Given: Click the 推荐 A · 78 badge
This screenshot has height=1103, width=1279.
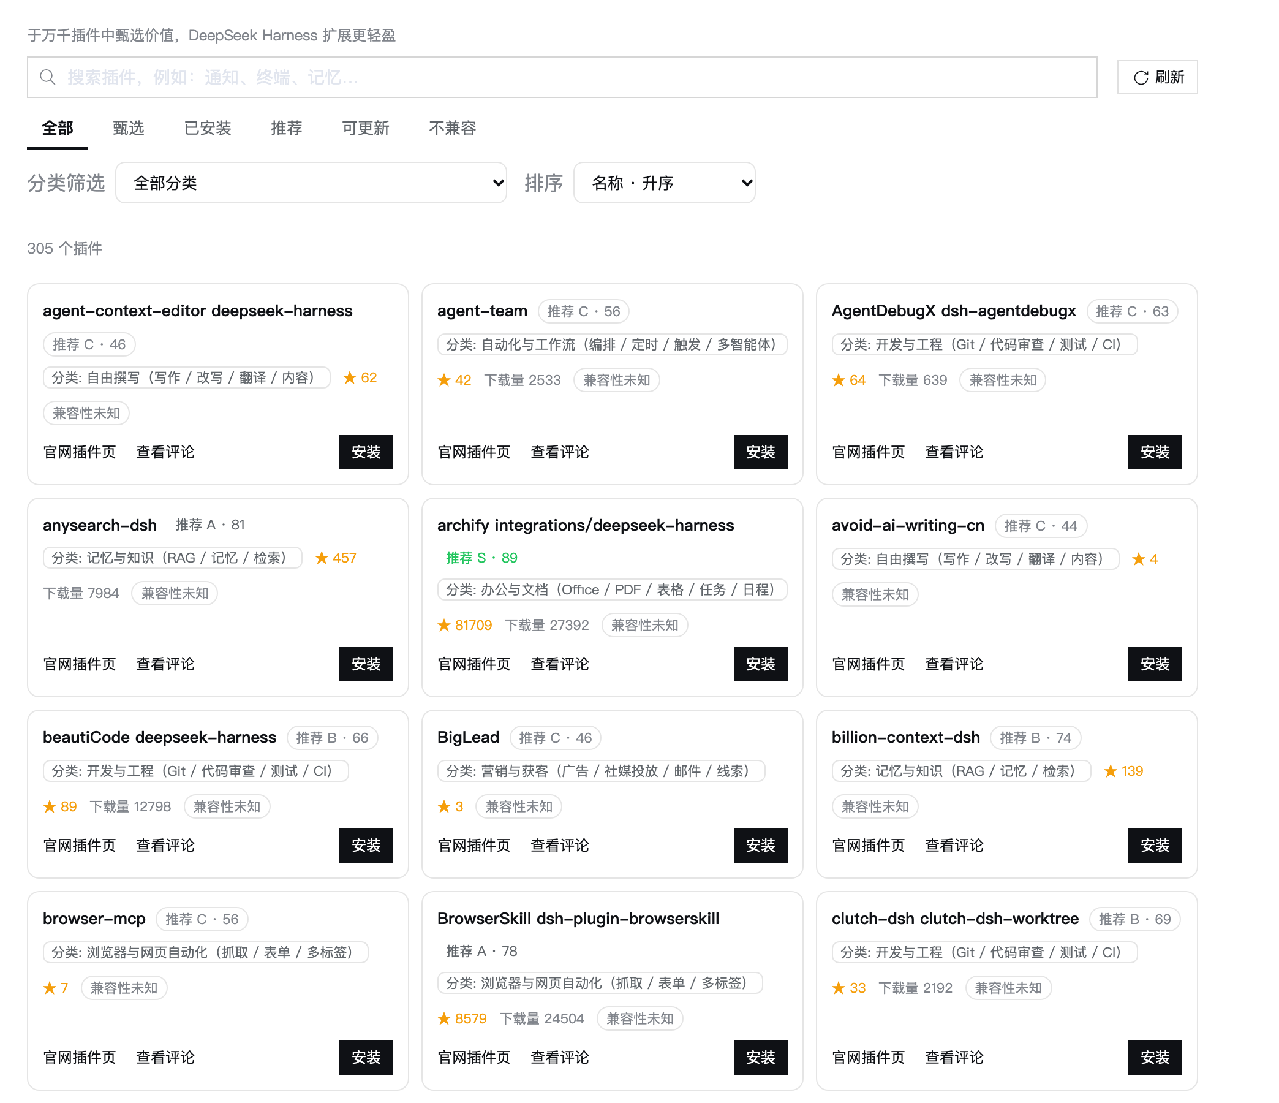Looking at the screenshot, I should [481, 951].
